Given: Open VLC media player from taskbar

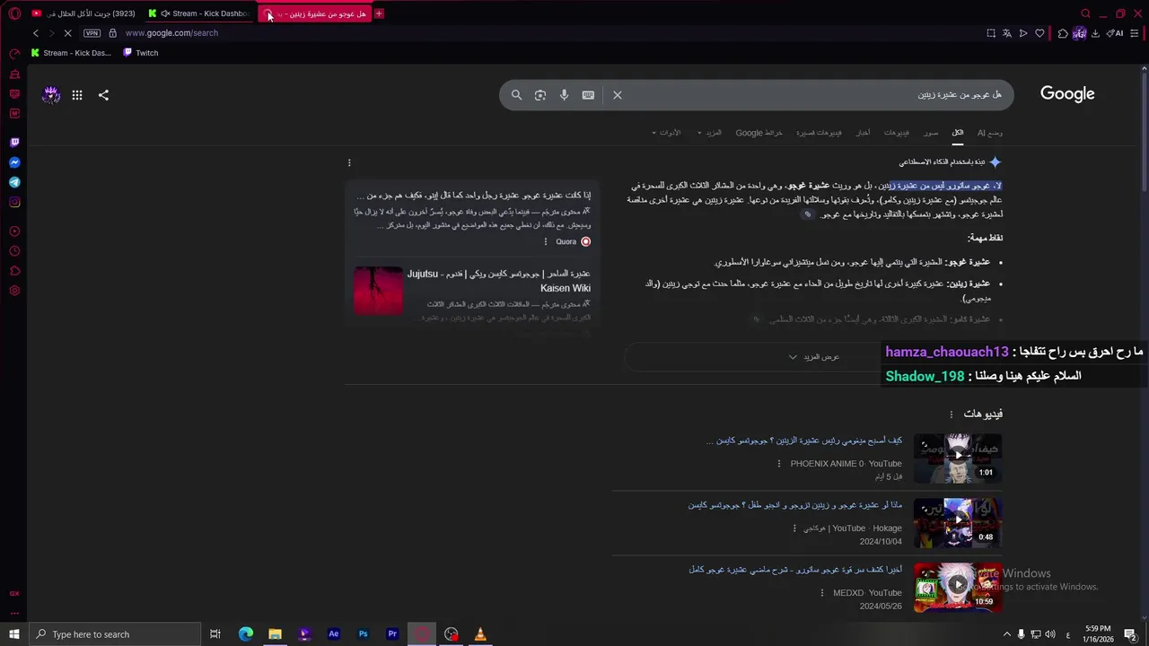Looking at the screenshot, I should click(480, 634).
